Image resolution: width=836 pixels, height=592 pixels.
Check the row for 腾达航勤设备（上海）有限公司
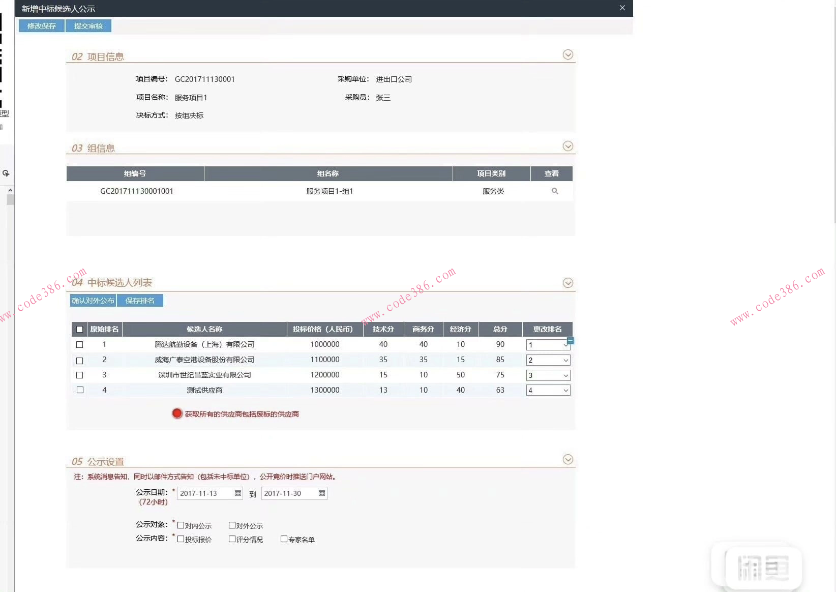[79, 344]
